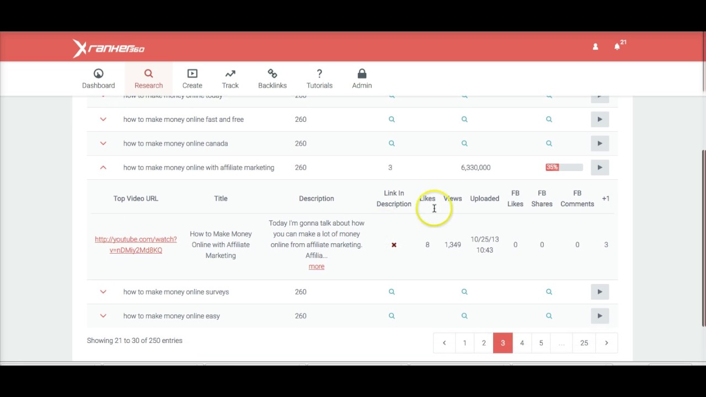Click first search icon in 'canada' row
The width and height of the screenshot is (706, 397).
click(392, 143)
